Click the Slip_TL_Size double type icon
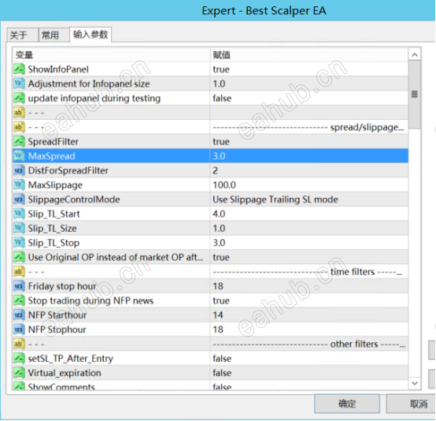Screen dimensions: 436x421 click(x=19, y=229)
